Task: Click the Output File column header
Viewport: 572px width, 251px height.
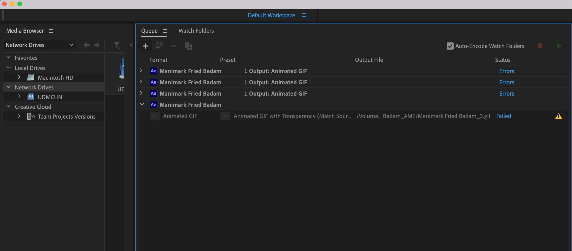Action: (369, 60)
